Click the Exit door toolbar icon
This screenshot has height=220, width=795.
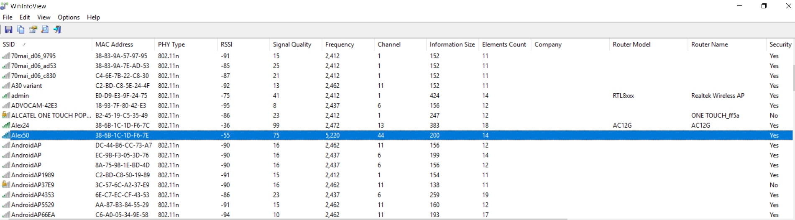[57, 30]
